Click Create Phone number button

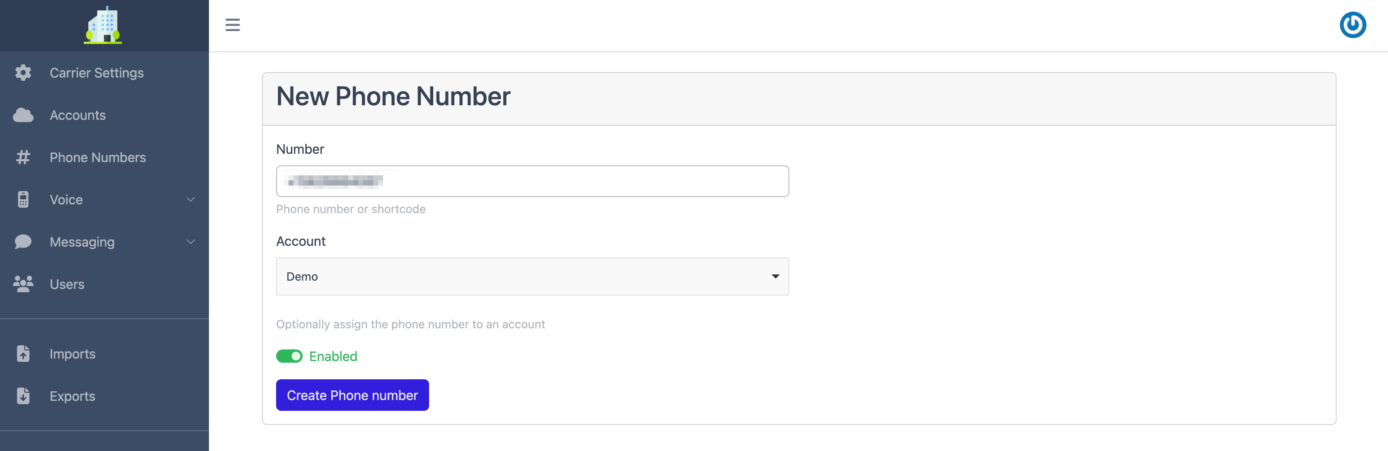tap(352, 395)
